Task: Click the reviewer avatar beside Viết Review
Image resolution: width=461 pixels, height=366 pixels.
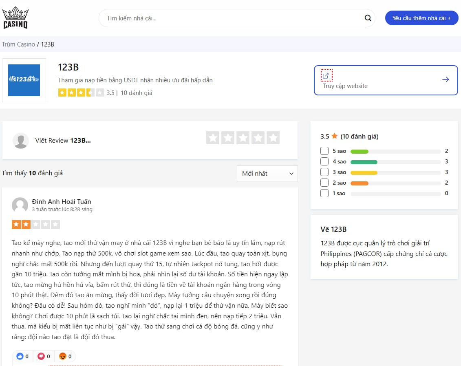Action: [x=21, y=141]
